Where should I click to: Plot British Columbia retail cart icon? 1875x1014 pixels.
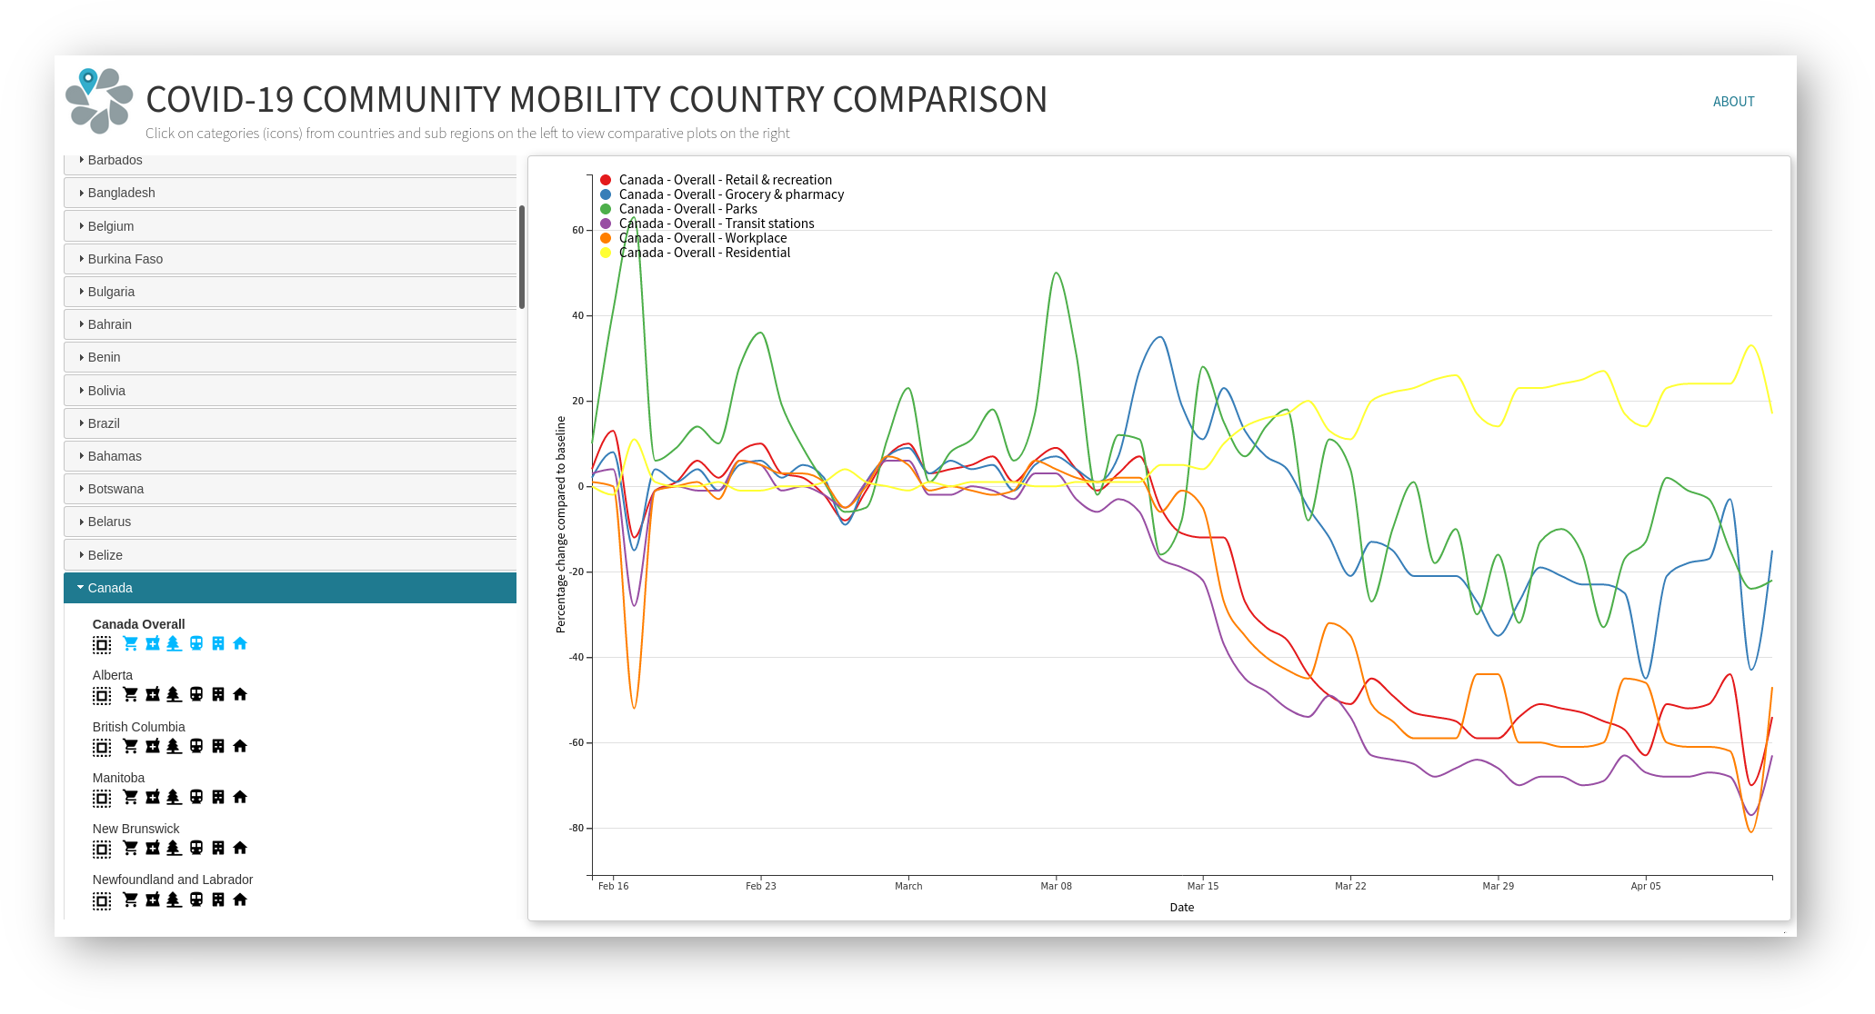pyautogui.click(x=131, y=746)
